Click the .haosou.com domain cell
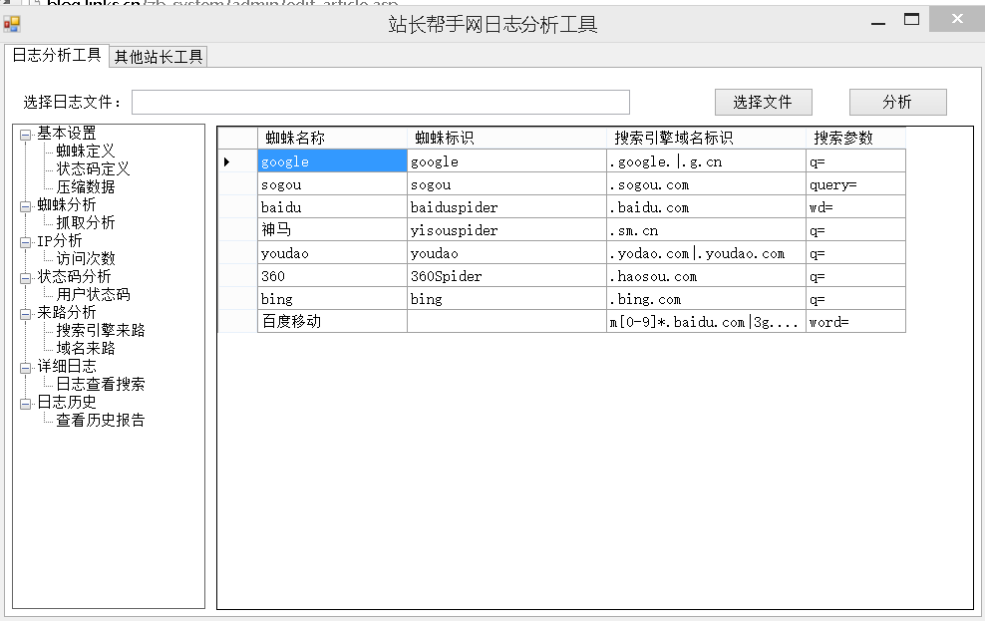 (706, 276)
